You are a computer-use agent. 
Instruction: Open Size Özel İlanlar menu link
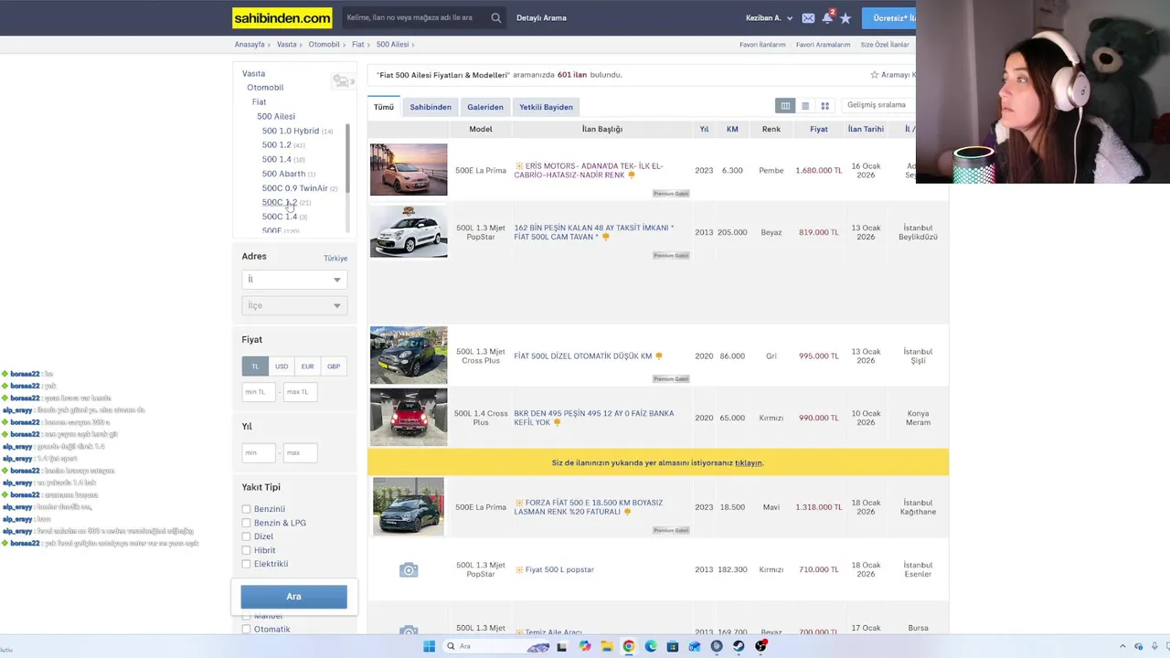(885, 45)
